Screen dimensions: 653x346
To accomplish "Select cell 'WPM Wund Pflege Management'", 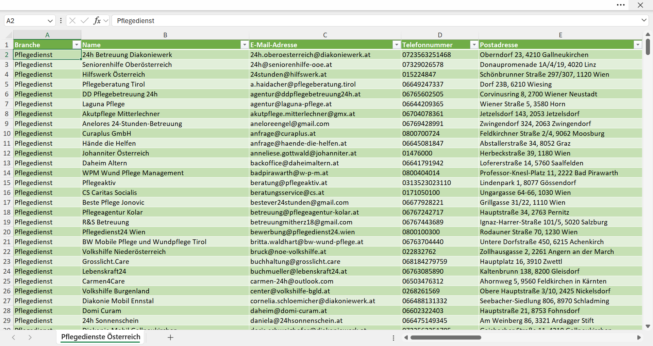I will (165, 173).
